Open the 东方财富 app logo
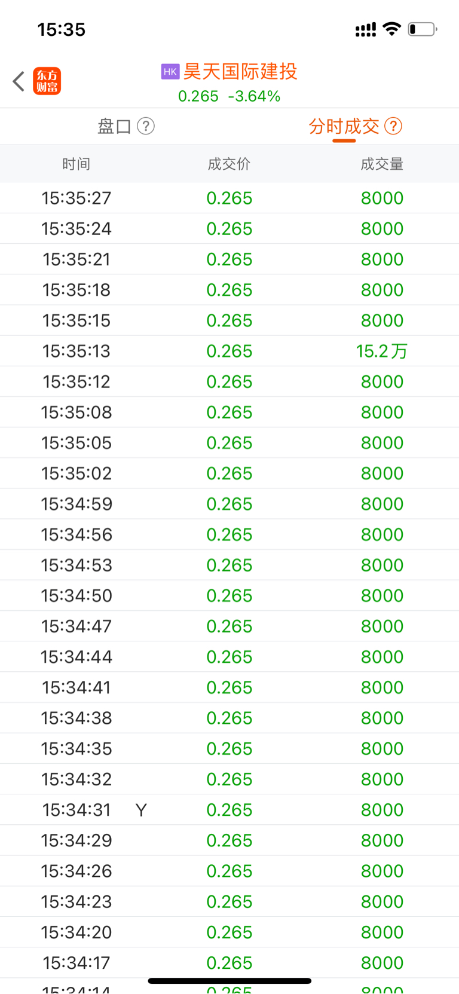 [x=47, y=81]
